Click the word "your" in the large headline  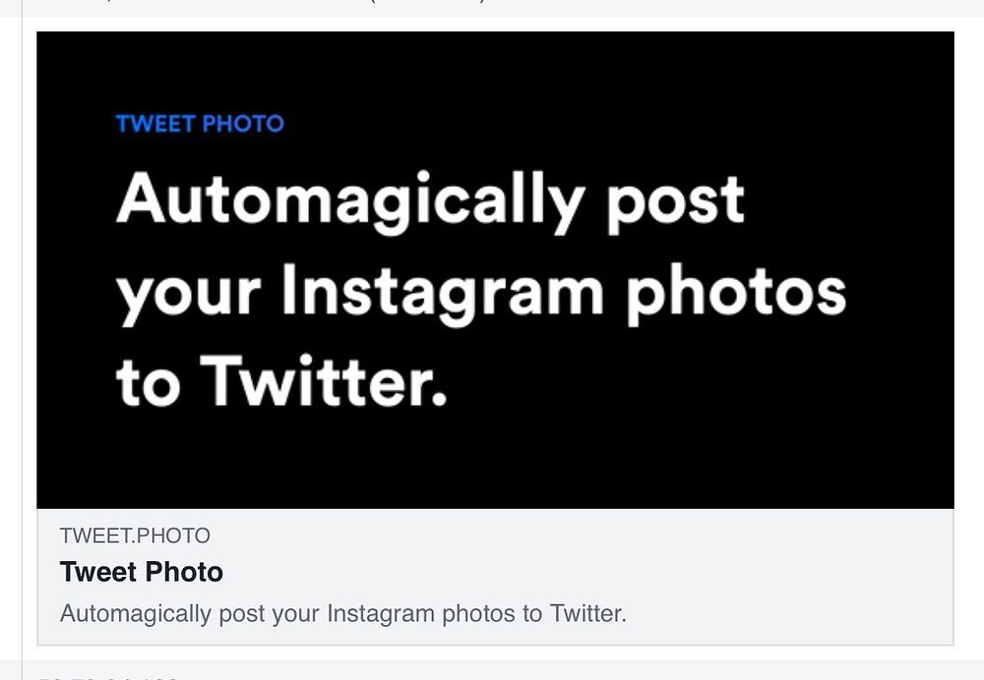189,295
